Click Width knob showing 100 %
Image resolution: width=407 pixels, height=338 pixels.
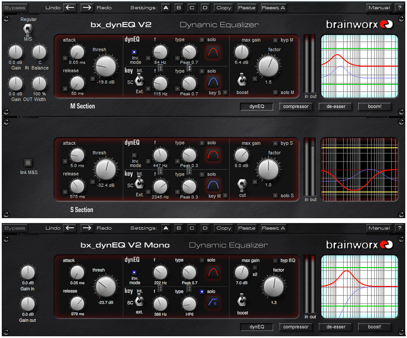pyautogui.click(x=39, y=84)
